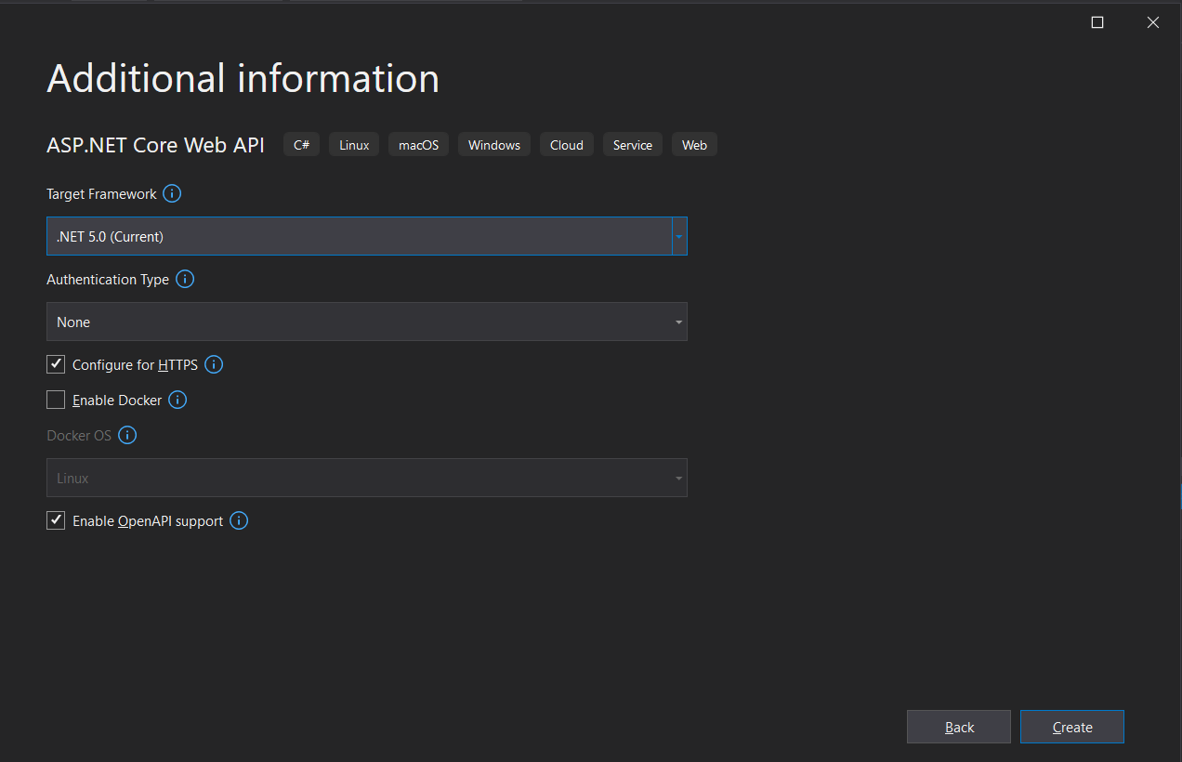1182x762 pixels.
Task: Select the Windows tag
Action: (493, 144)
